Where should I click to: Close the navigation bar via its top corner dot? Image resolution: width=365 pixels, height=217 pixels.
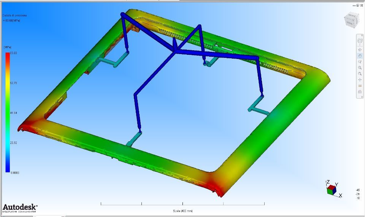(x=362, y=36)
